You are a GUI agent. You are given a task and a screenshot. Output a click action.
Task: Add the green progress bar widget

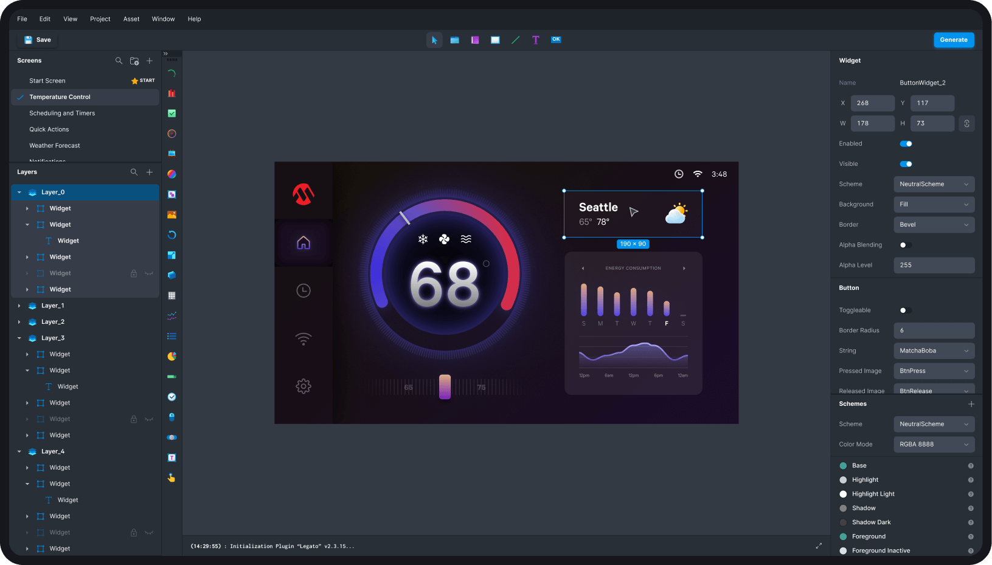tap(172, 377)
